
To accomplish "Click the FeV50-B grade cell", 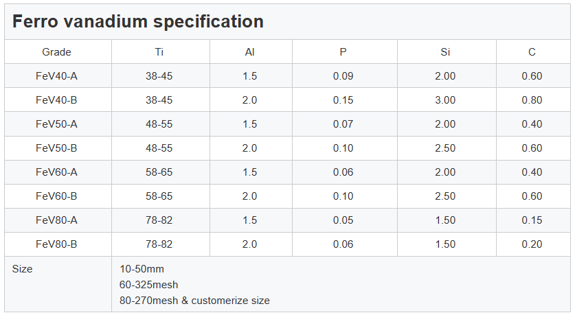I will 56,148.
